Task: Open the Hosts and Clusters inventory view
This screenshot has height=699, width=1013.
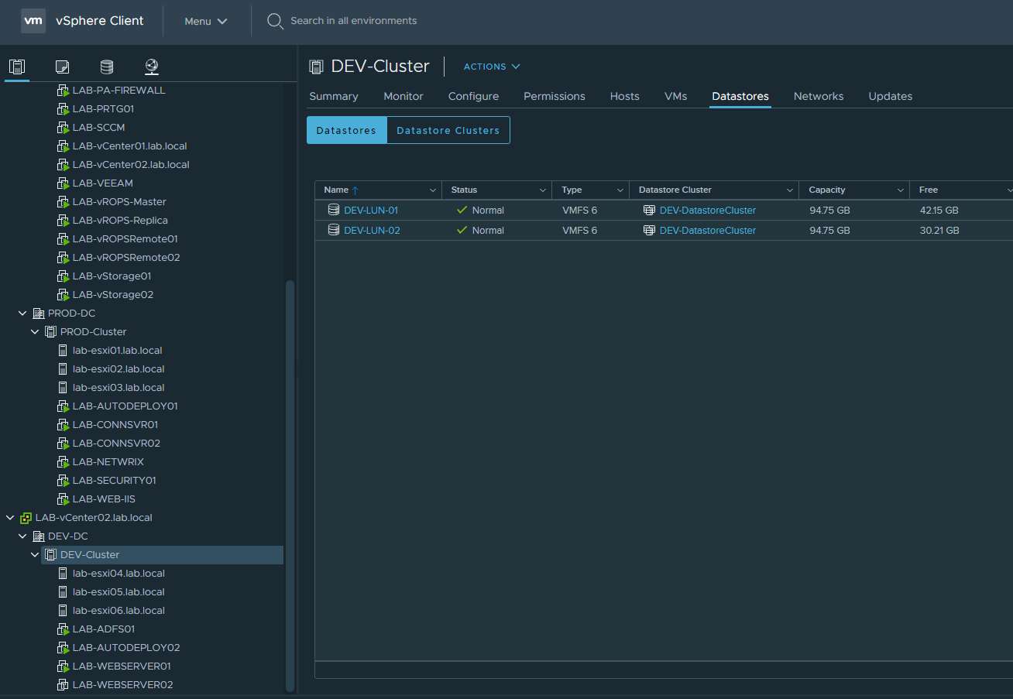Action: 17,67
